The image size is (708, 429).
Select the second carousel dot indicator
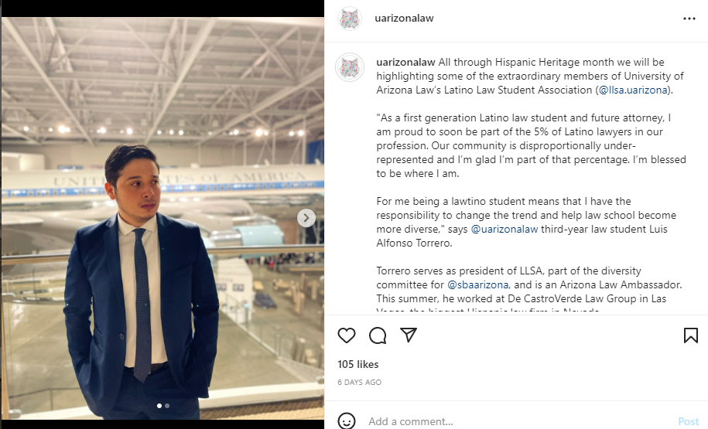tap(167, 405)
